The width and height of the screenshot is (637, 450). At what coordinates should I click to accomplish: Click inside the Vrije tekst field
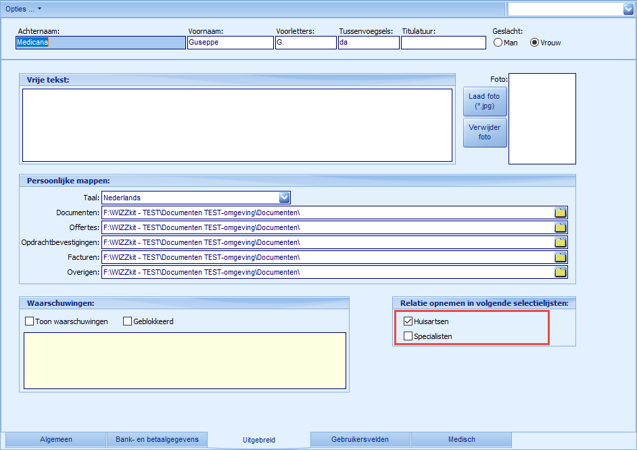point(237,125)
